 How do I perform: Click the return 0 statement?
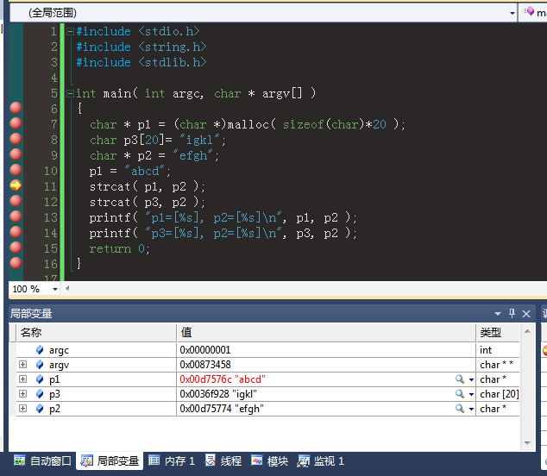120,248
